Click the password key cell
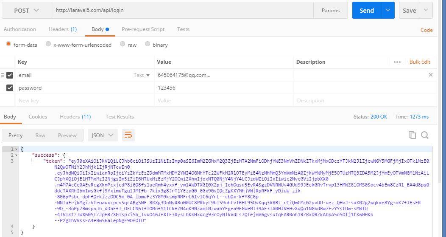Viewport: 446px width, 237px height. coord(84,88)
